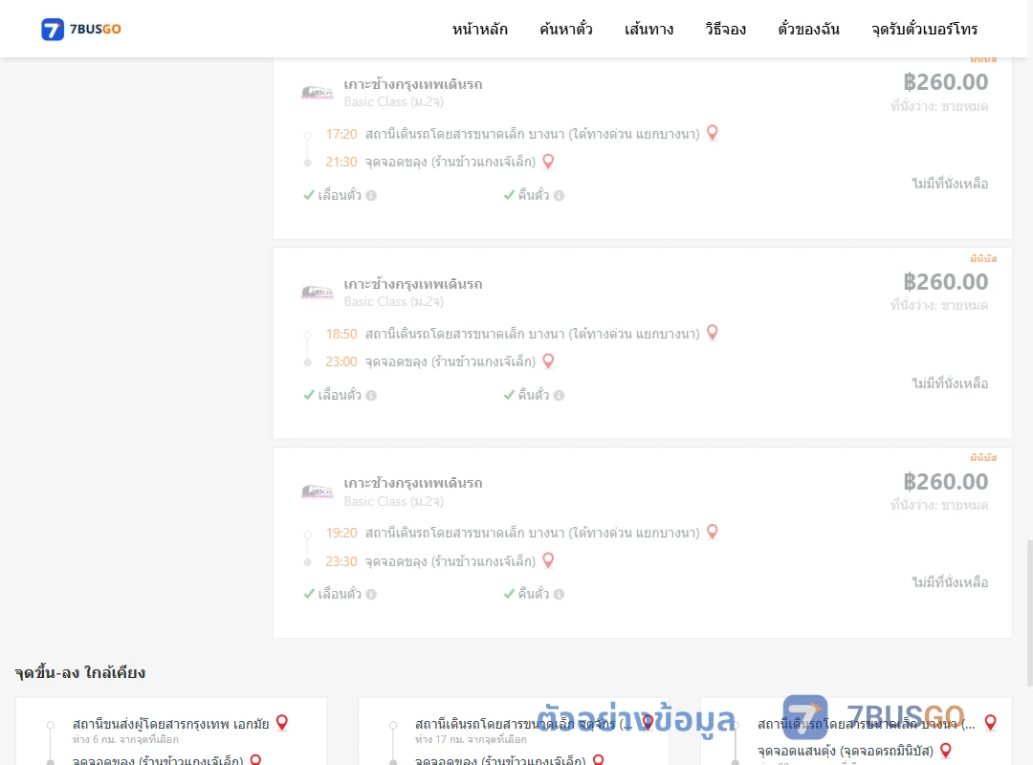This screenshot has height=765, width=1033.
Task: Show เลื่อนตั๋ว info icon on 18:50 trip
Action: point(371,395)
